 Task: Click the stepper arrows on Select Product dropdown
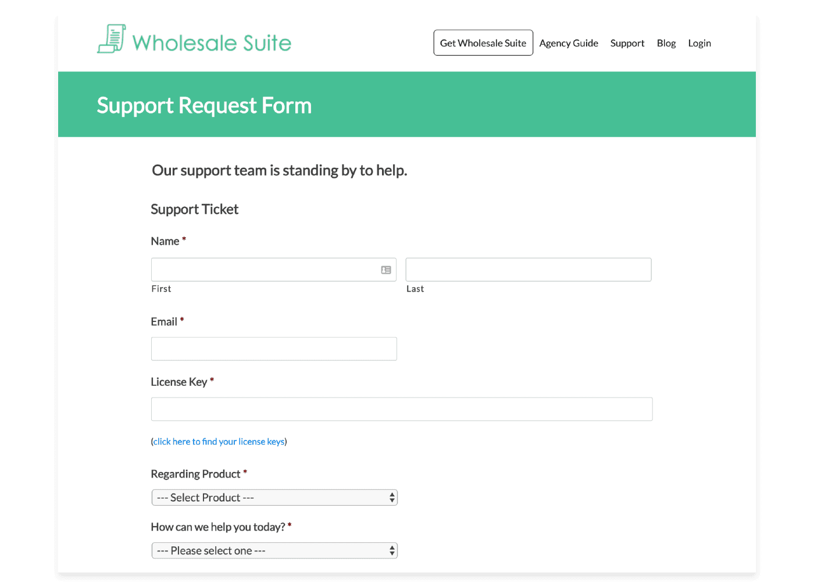(x=392, y=497)
